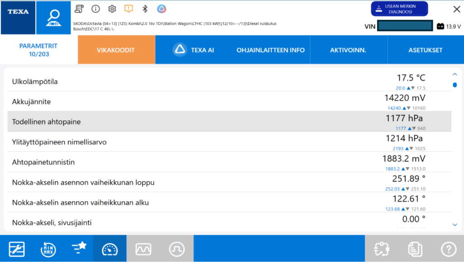This screenshot has width=464, height=262.
Task: Select the Ylitäyttöpaineen nimellisarvo row
Action: pos(229,142)
